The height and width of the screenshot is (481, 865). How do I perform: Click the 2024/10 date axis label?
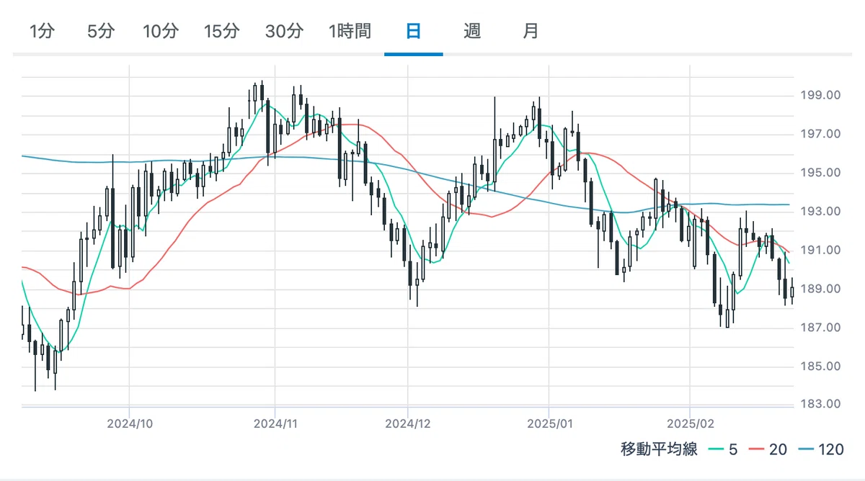tap(129, 424)
